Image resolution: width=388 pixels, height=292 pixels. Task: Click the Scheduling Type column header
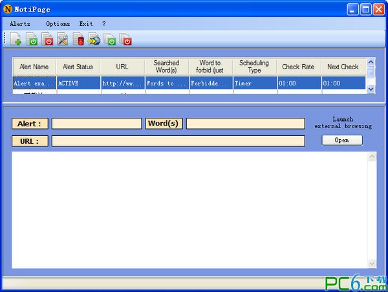(255, 67)
